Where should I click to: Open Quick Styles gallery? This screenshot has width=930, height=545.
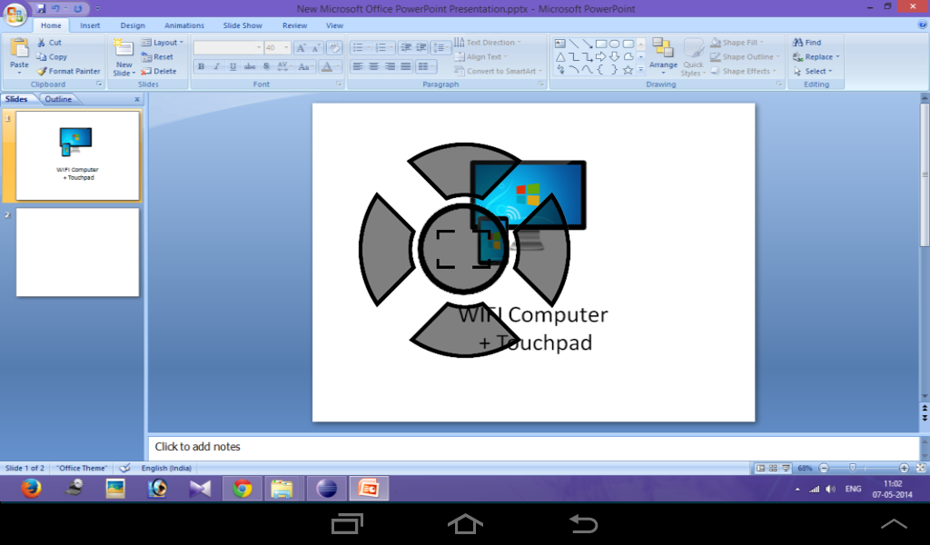pyautogui.click(x=693, y=57)
